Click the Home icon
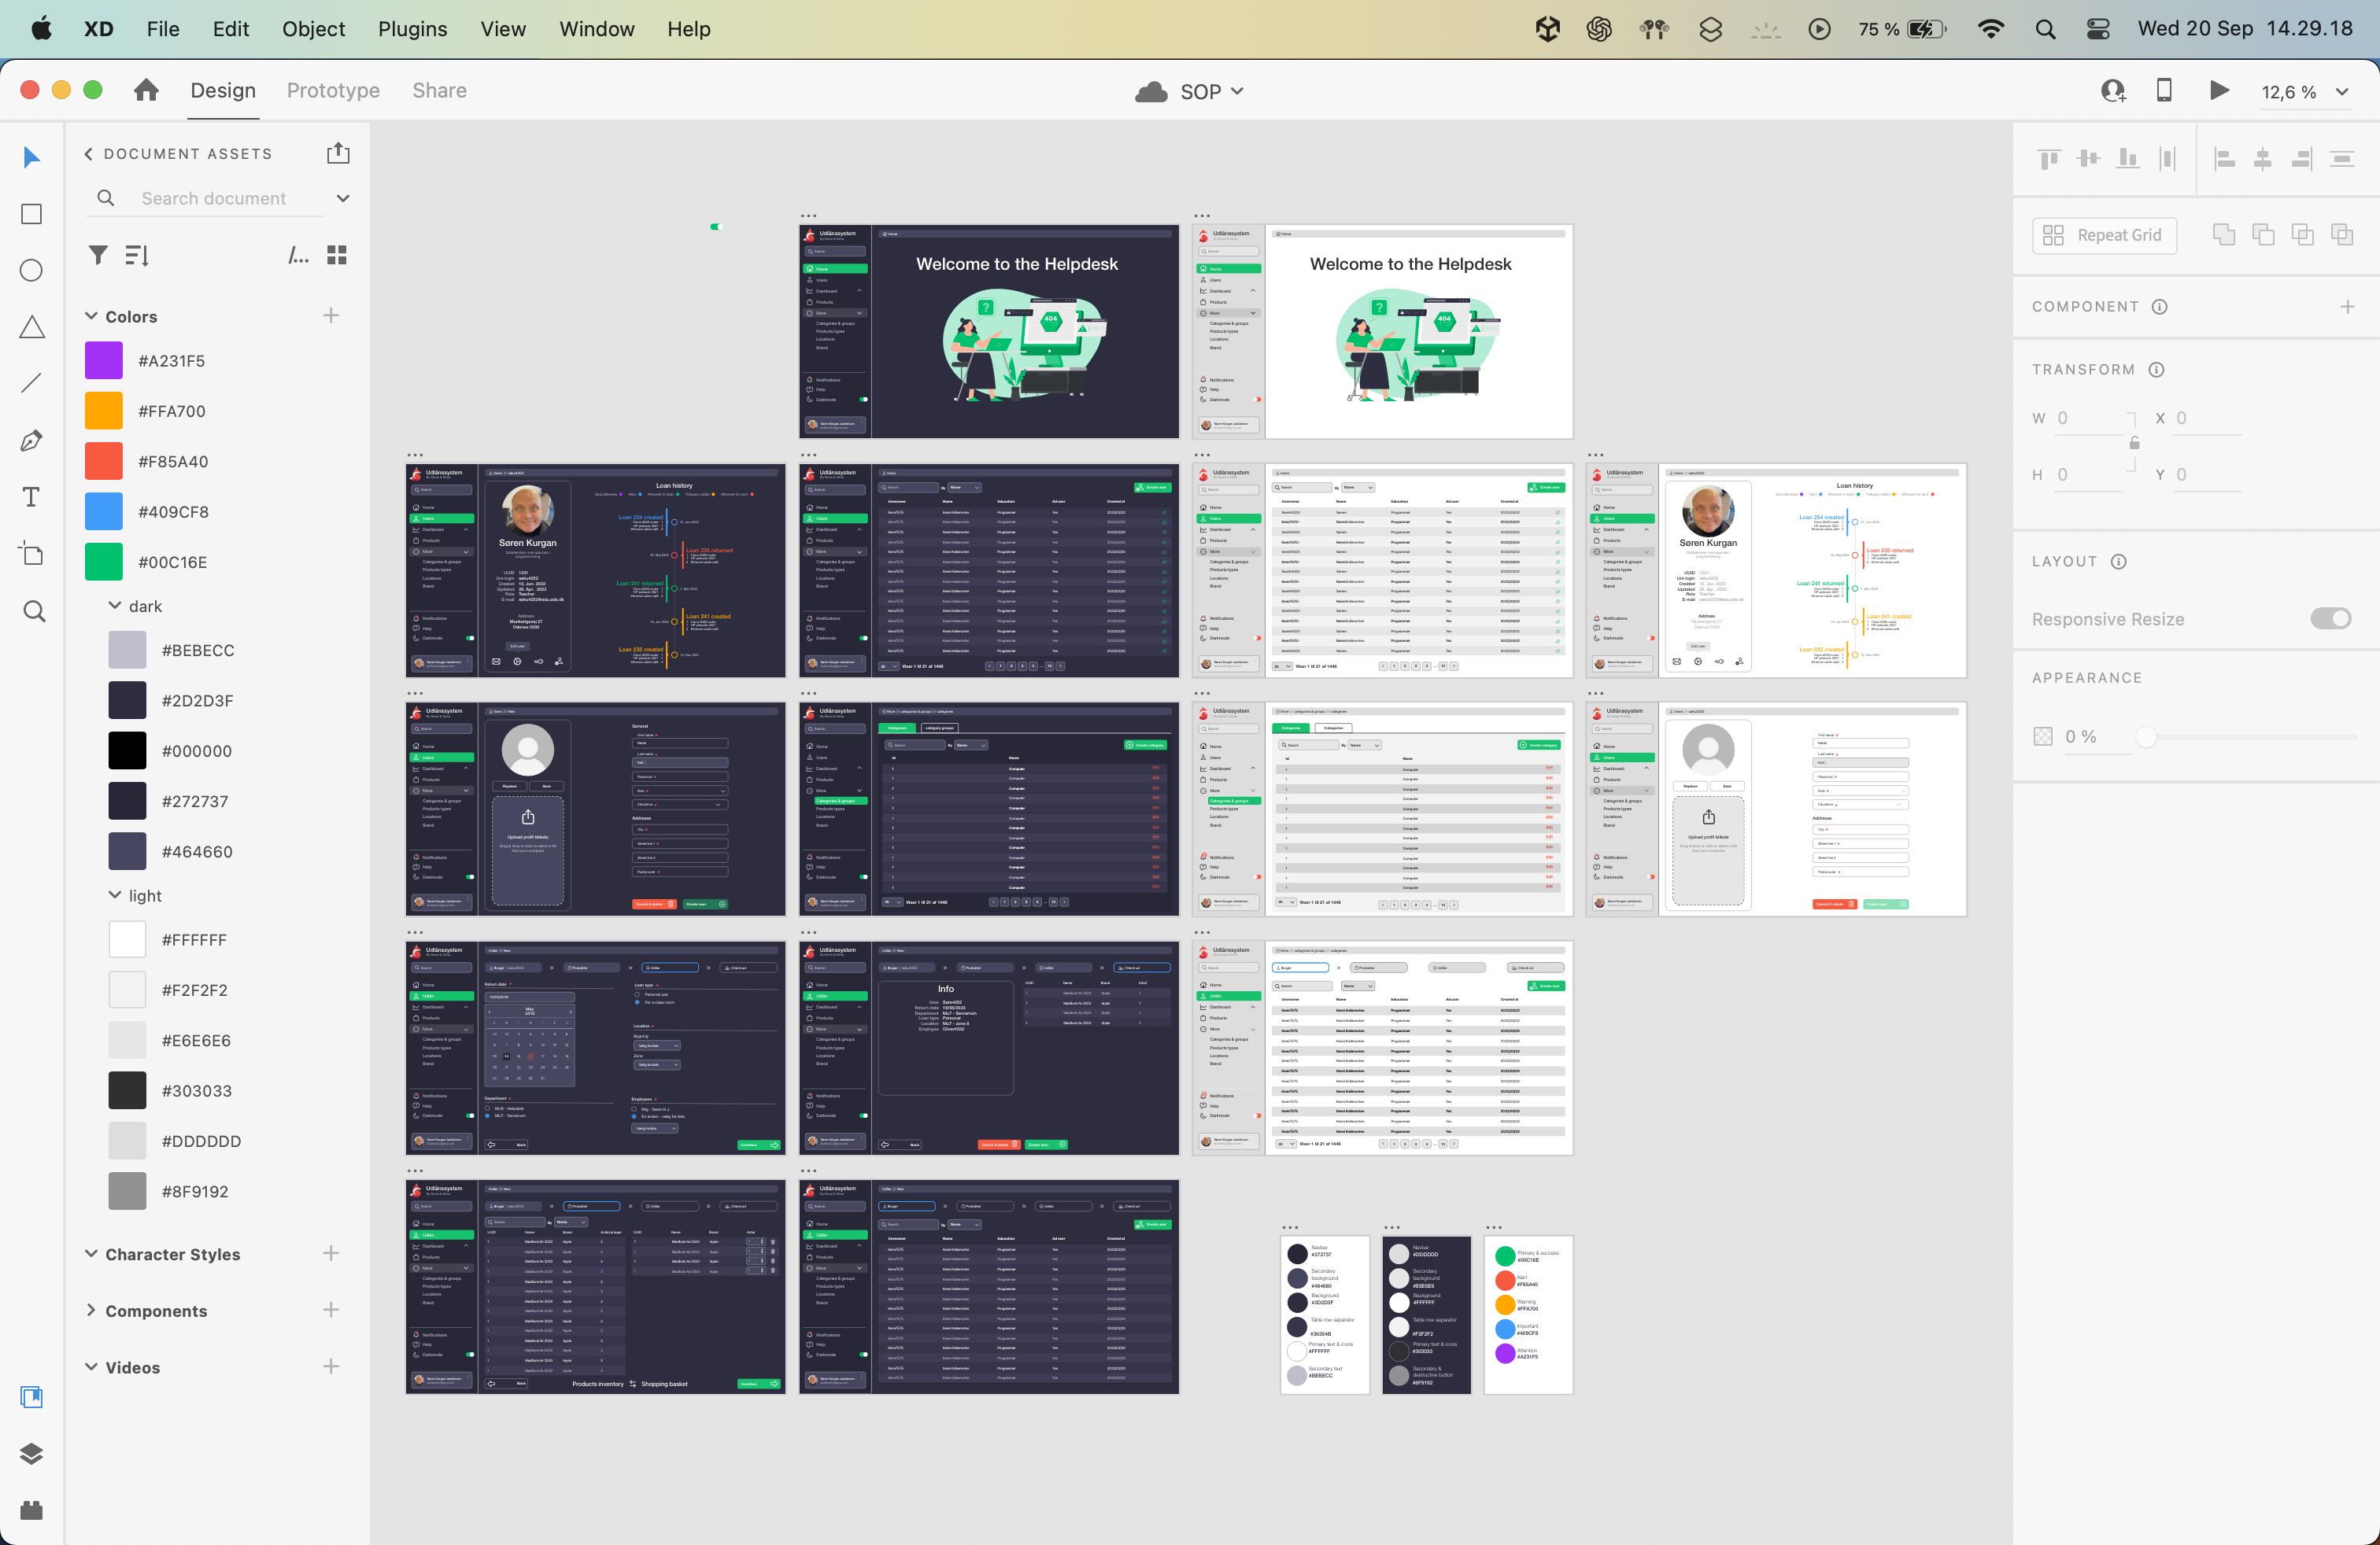Viewport: 2380px width, 1545px height. click(146, 90)
